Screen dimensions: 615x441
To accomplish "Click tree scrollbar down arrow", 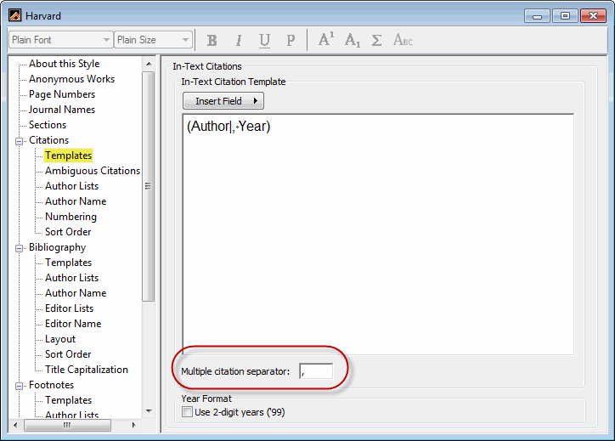I will pos(149,411).
